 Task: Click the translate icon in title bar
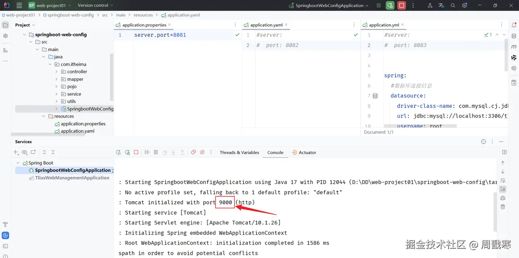(x=442, y=5)
